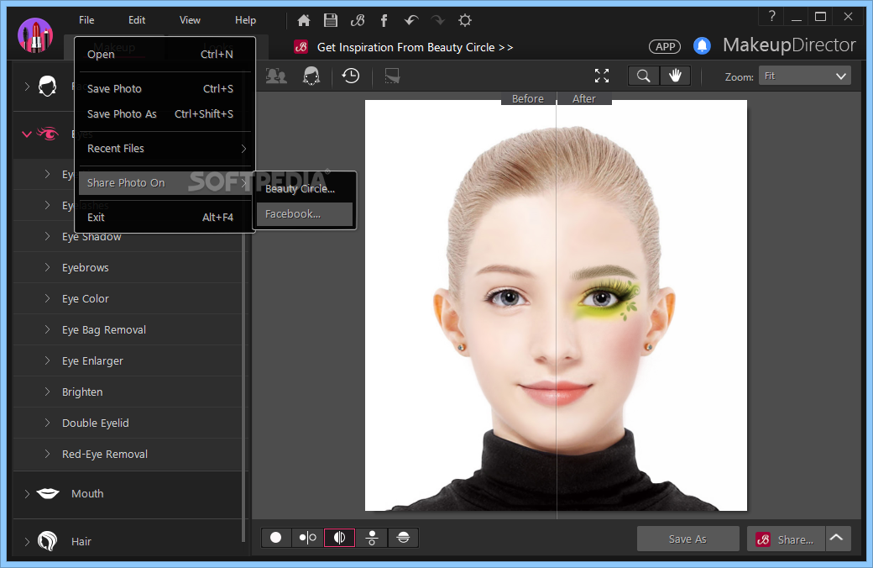
Task: Open Beauty Circle icon in top toolbar
Action: pyautogui.click(x=358, y=21)
